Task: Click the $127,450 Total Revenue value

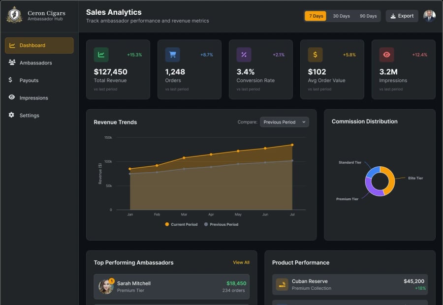Action: pos(110,72)
